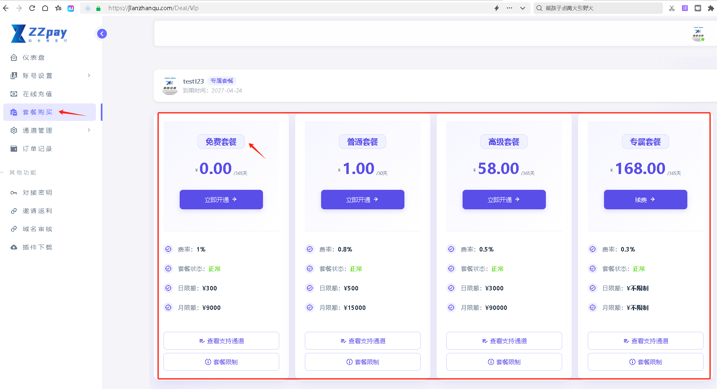Click the puzzle extensions icon
Viewport: 717px width, 389px height.
tap(711, 8)
